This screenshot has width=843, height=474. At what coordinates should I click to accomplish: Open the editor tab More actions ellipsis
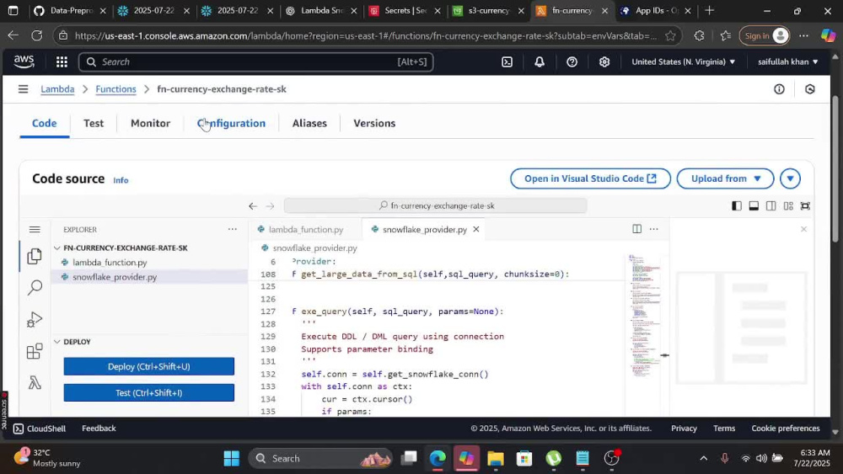tap(654, 229)
